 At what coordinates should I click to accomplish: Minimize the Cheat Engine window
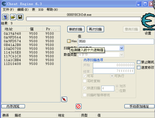click(139, 4)
